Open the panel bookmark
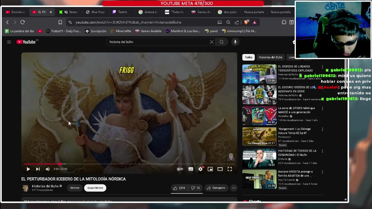The image size is (372, 209). (x=211, y=31)
